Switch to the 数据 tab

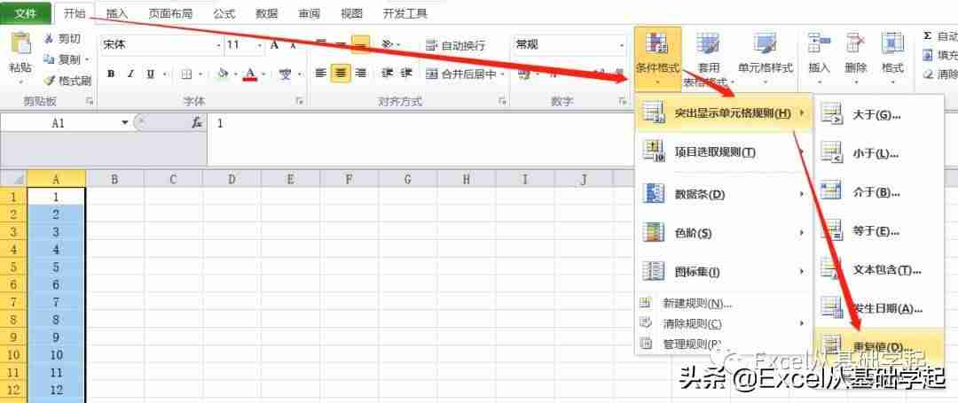tap(266, 13)
